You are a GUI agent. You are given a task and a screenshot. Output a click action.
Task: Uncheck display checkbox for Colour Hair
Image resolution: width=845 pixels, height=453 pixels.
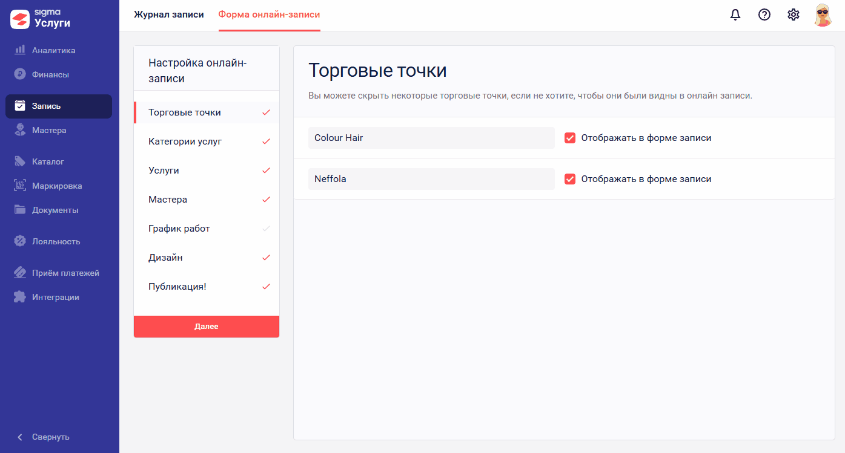click(570, 138)
